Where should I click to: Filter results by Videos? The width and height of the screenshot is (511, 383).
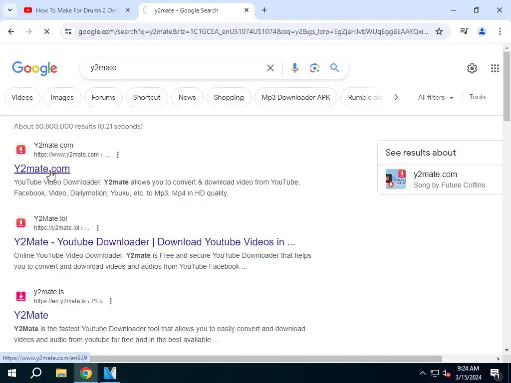[22, 97]
